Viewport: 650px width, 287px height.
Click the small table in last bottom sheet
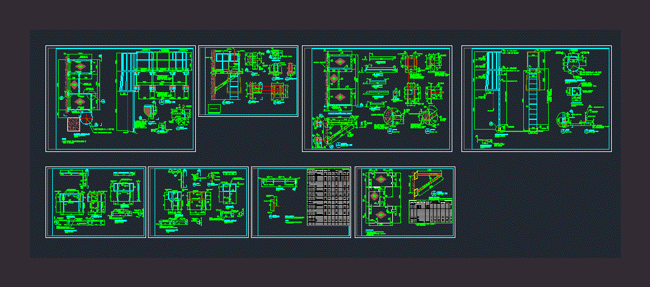point(431,212)
